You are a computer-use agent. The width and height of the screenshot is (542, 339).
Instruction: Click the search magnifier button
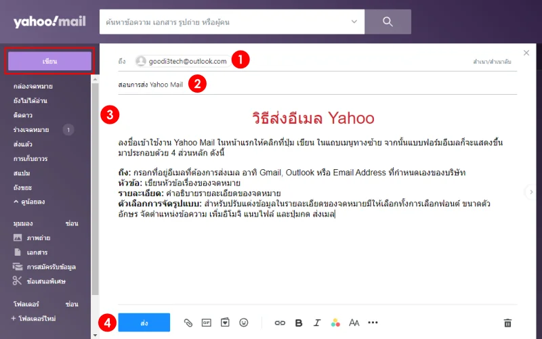[388, 22]
